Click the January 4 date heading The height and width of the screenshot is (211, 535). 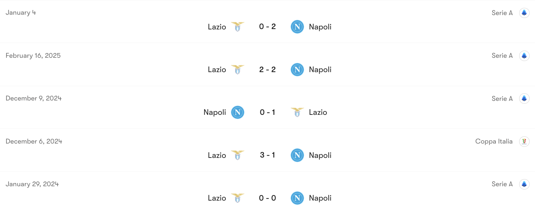pyautogui.click(x=20, y=13)
